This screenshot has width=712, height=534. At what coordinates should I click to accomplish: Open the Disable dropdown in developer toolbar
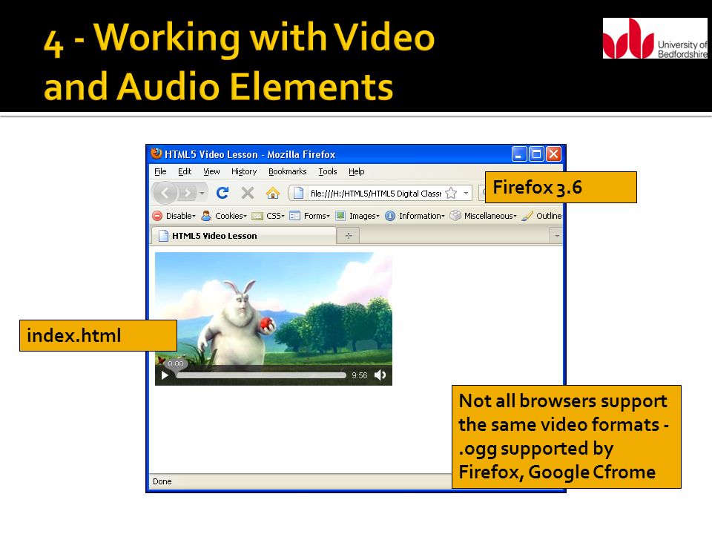point(174,216)
